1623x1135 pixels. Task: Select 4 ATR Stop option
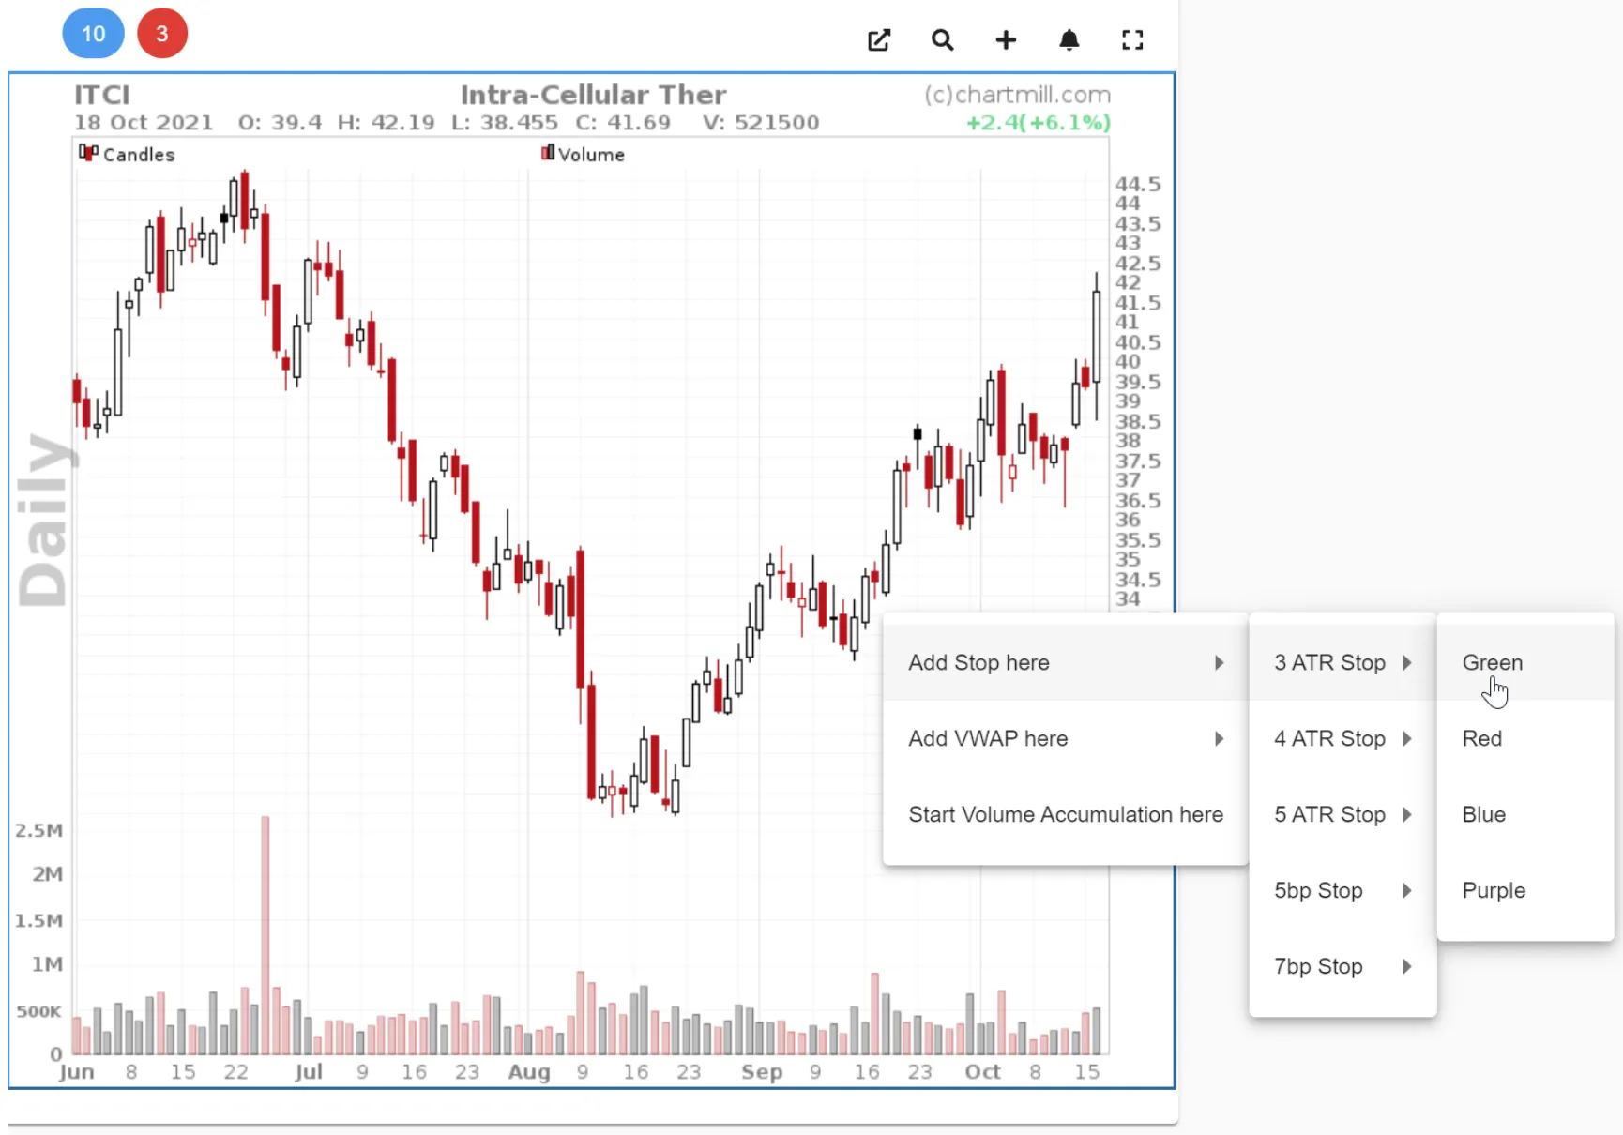(x=1342, y=738)
